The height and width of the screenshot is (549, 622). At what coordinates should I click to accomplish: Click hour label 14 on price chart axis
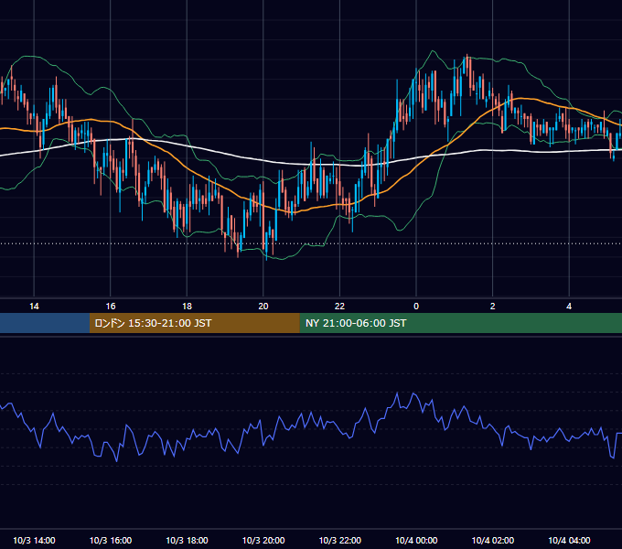[34, 306]
